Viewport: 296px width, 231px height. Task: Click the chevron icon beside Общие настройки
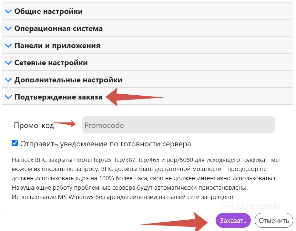coord(8,11)
